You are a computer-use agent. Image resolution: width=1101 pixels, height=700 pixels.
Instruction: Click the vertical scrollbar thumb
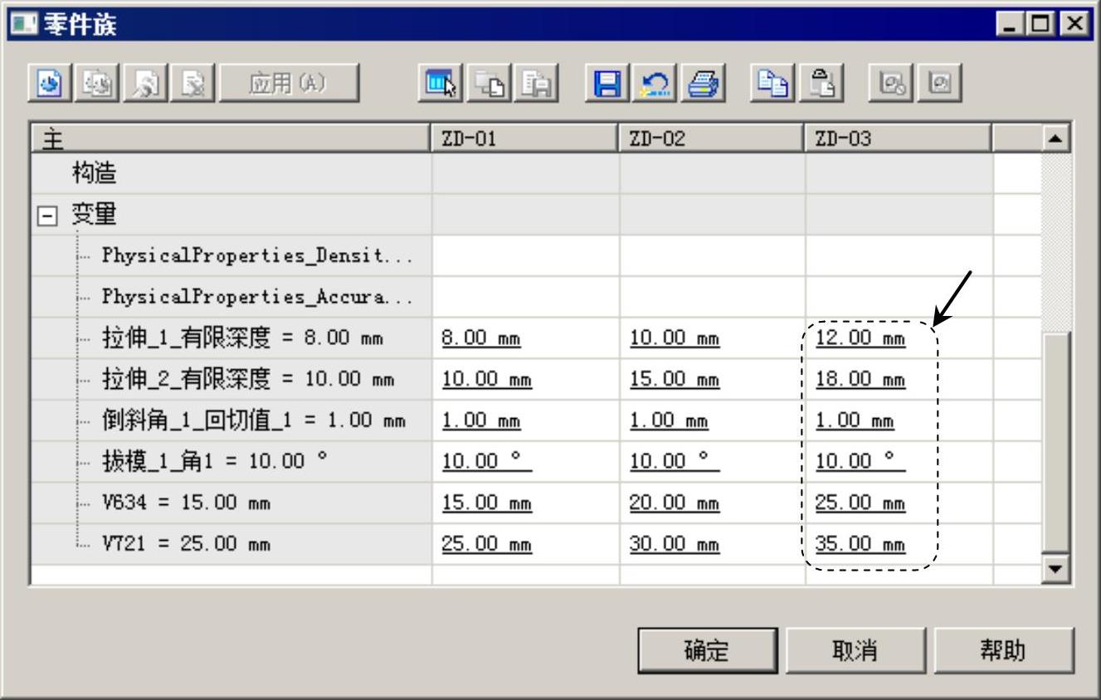coord(1056,443)
